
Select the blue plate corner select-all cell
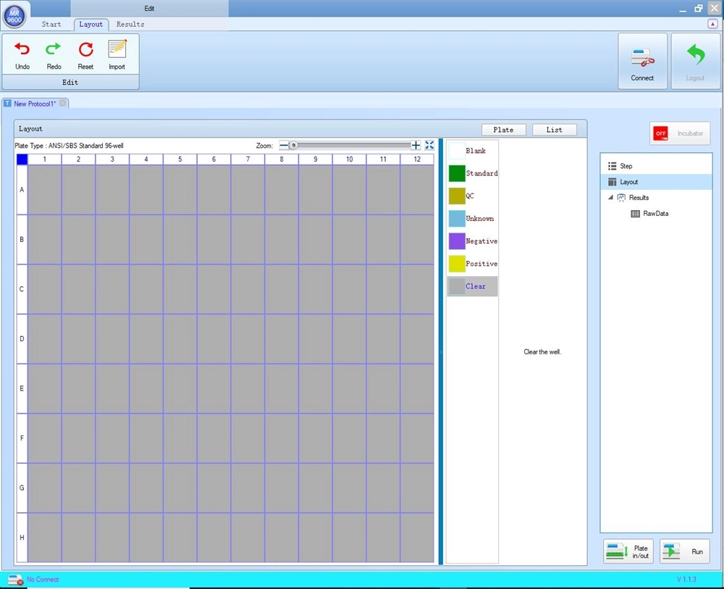coord(22,159)
